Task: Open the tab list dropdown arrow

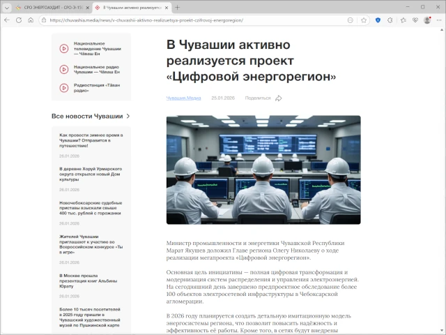Action: click(7, 8)
